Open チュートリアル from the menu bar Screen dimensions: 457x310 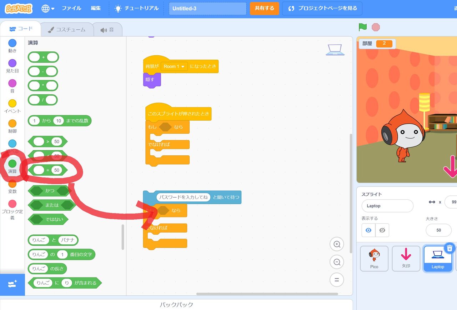(137, 8)
